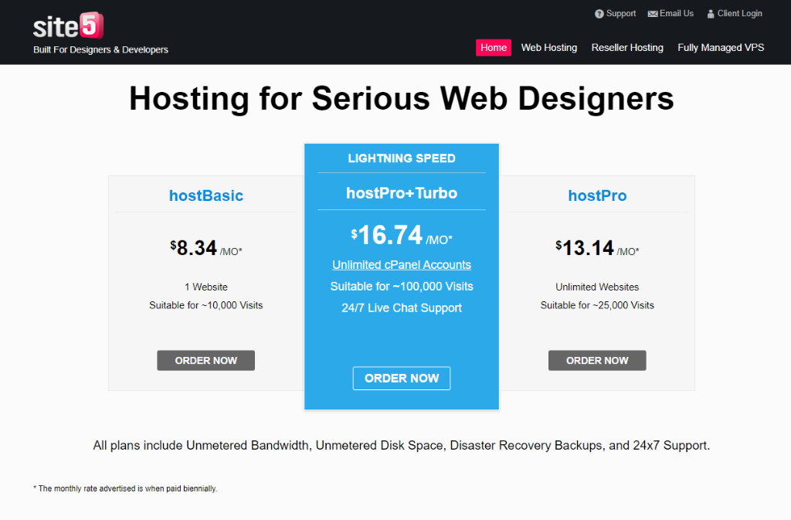This screenshot has width=791, height=520.
Task: Click Order Now for hostPro
Action: click(x=597, y=360)
